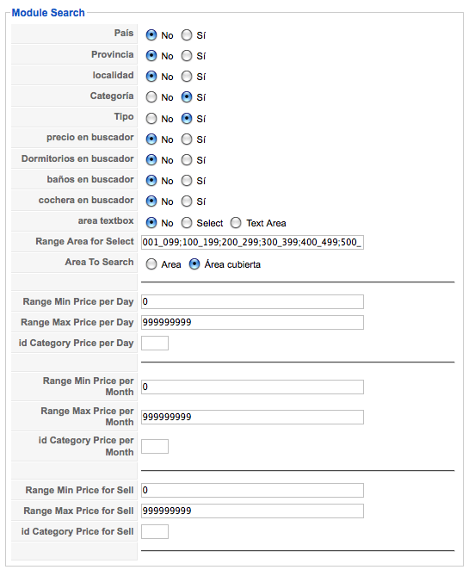This screenshot has width=475, height=576.
Task: Click Range Area for Select field
Action: click(x=252, y=242)
